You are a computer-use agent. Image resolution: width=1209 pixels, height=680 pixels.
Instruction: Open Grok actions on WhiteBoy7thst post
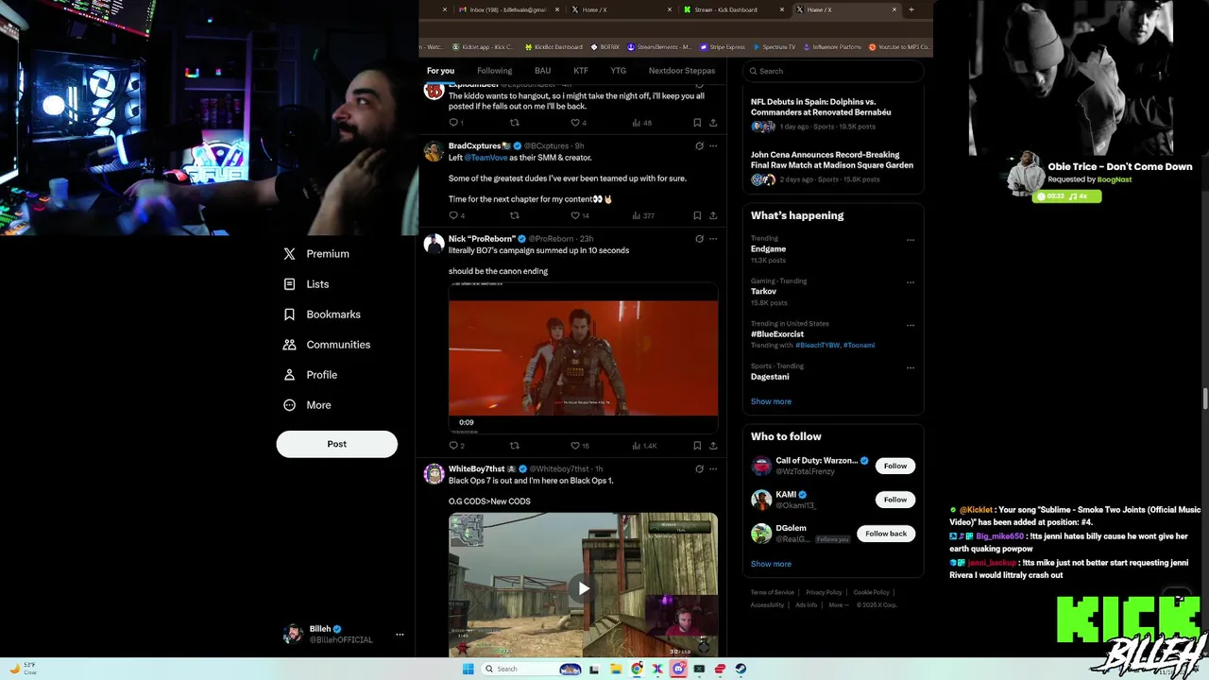(x=699, y=469)
